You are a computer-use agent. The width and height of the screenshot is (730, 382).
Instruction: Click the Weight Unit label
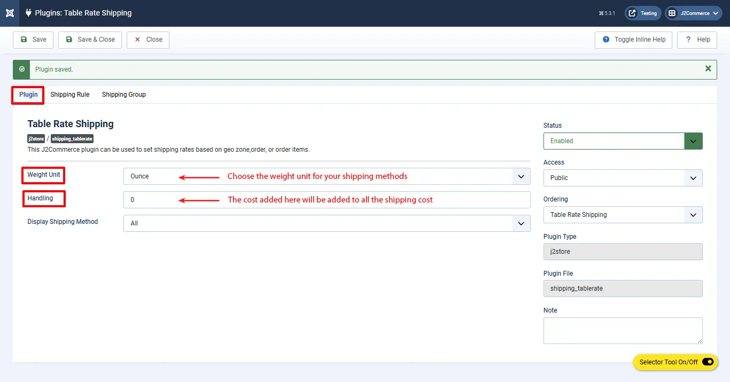point(44,175)
